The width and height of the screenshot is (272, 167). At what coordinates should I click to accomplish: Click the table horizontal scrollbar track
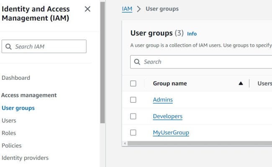pos(200,144)
